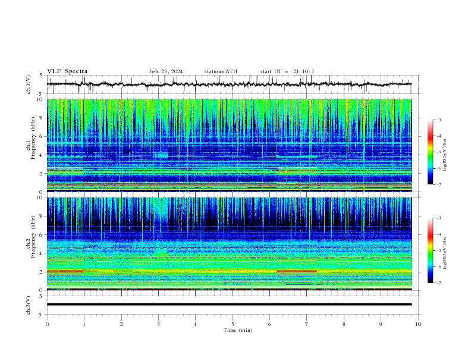Viewport: 471px width, 364px height.
Task: Click the "-5" tick on ch.2 colorbar
Action: pyautogui.click(x=439, y=250)
